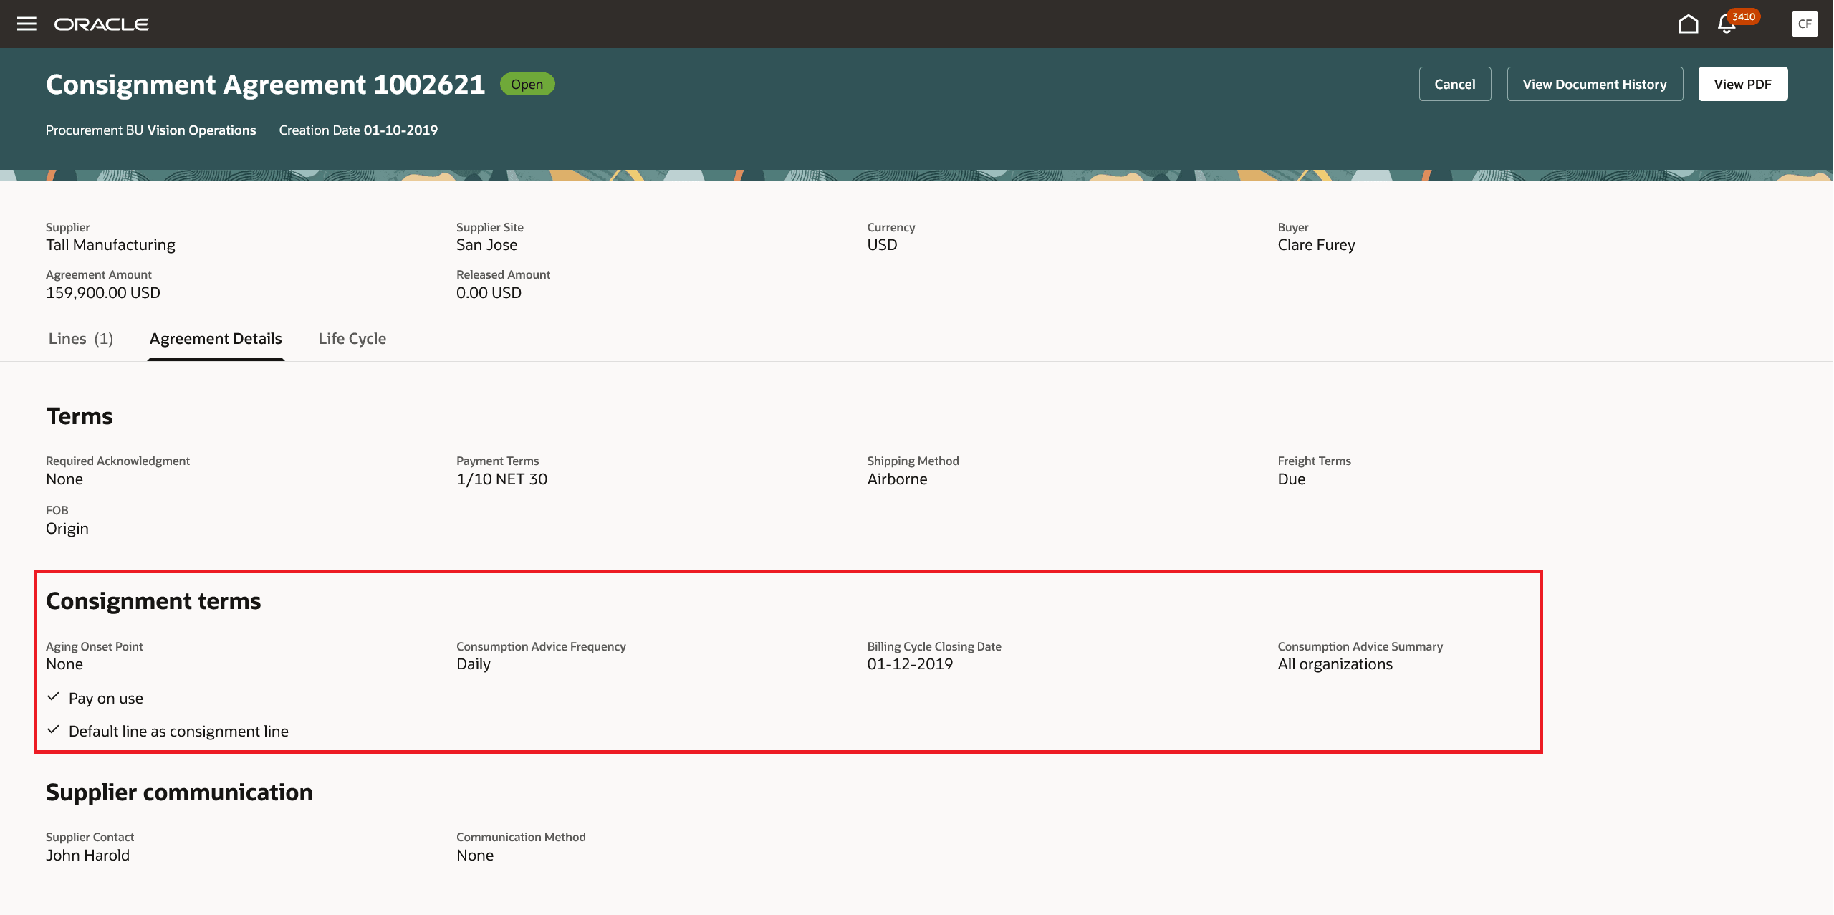Click the buyer name Clare Furey
The image size is (1834, 915).
(x=1316, y=245)
